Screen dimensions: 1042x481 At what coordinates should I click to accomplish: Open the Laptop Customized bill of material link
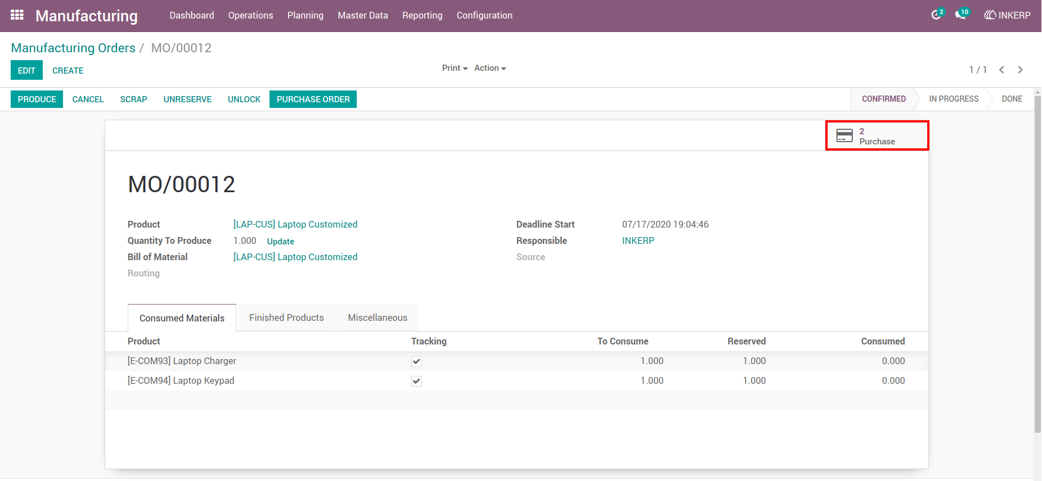(x=295, y=257)
